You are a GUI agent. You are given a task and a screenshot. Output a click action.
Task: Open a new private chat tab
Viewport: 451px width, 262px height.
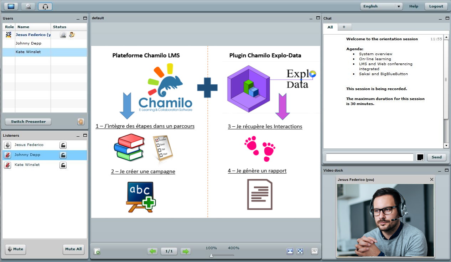coord(344,27)
